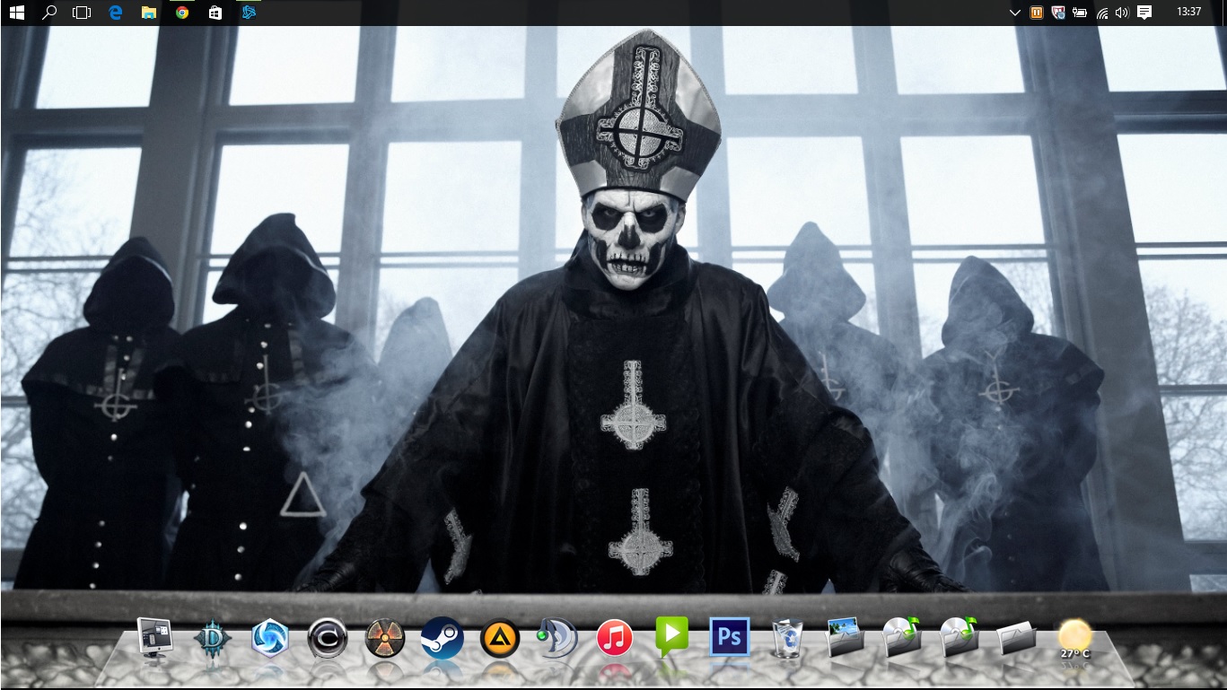Open the volume speaker tray icon
Viewport: 1227px width, 690px height.
click(1122, 13)
